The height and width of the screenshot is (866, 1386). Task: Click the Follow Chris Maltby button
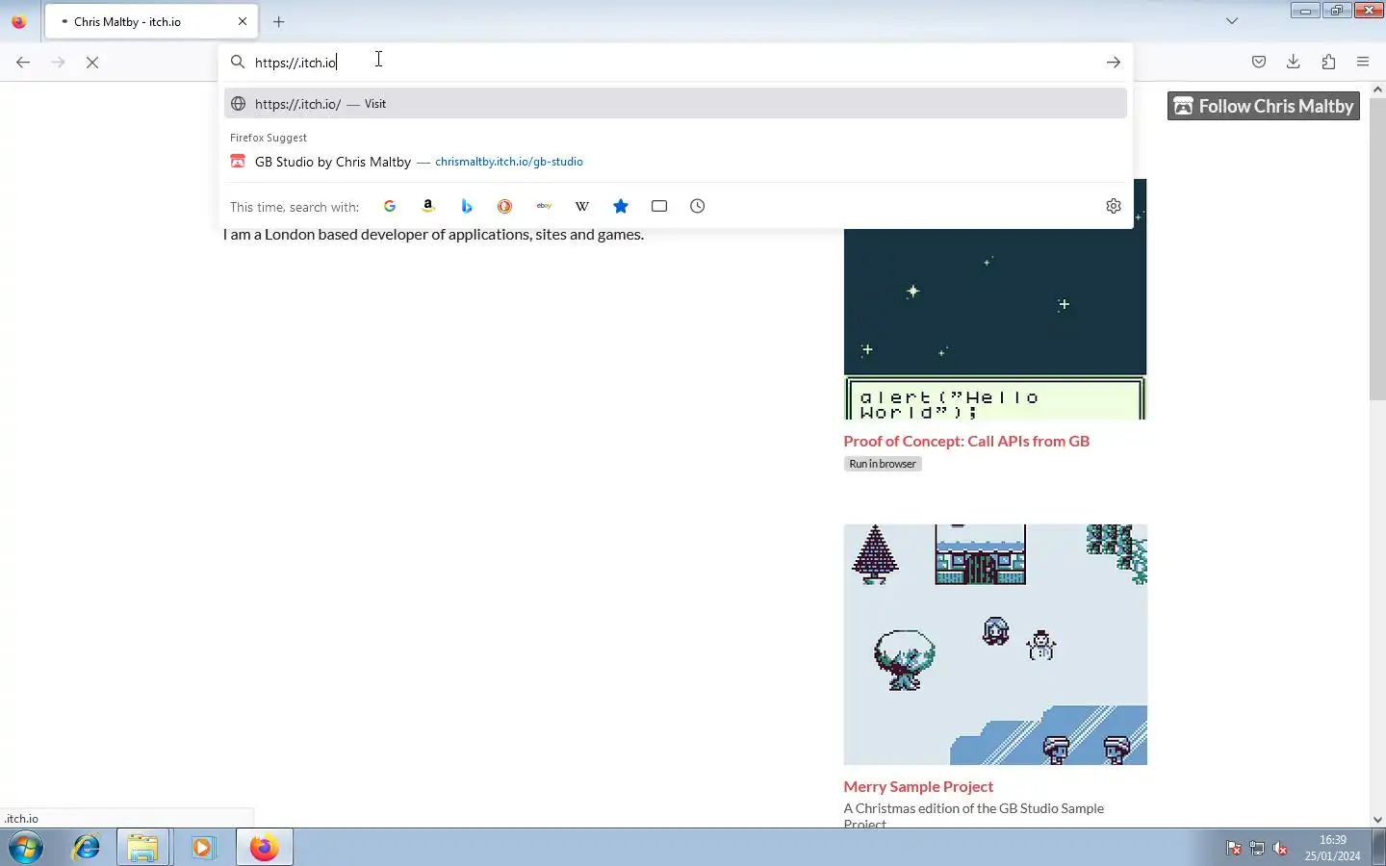[x=1264, y=106]
